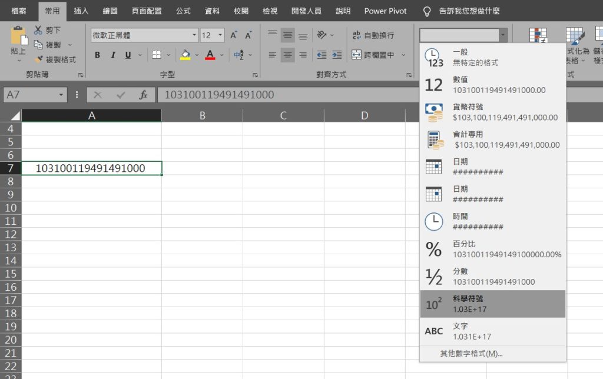Toggle bold formatting
This screenshot has height=379, width=603.
point(98,55)
